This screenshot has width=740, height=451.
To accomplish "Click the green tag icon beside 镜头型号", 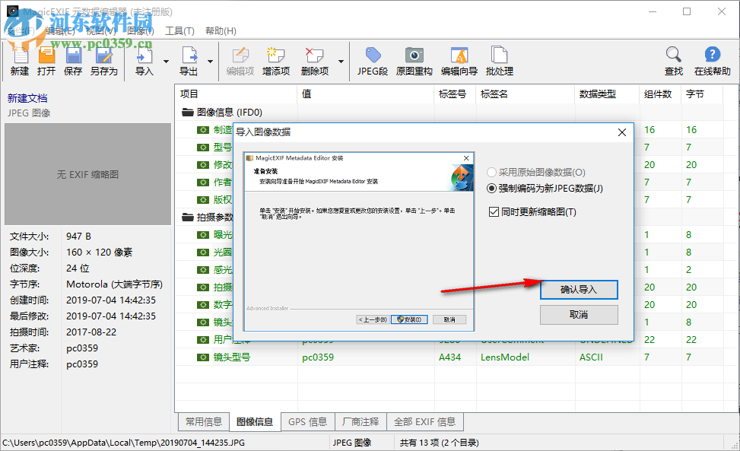I will 203,357.
